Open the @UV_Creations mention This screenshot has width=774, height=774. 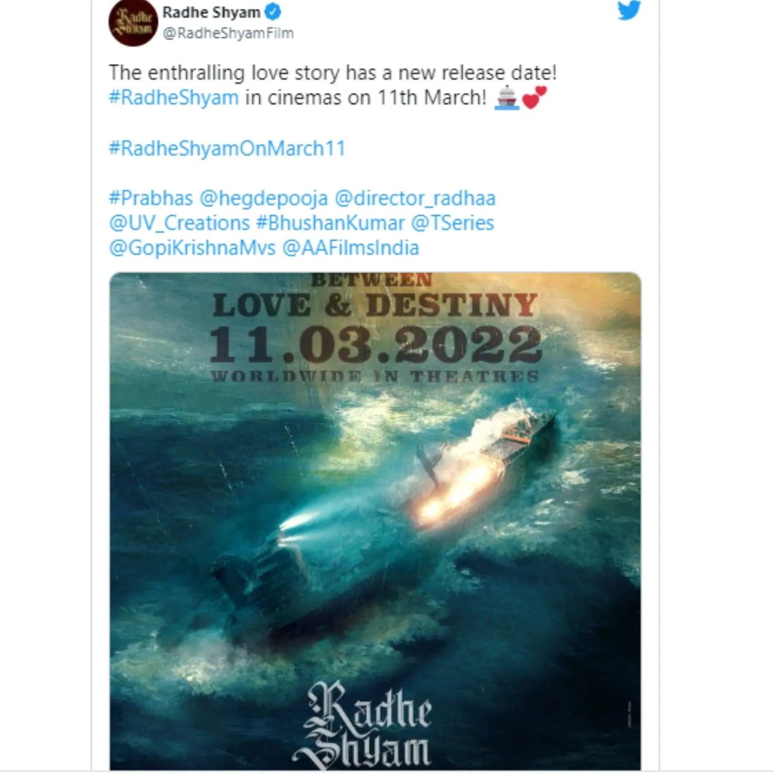click(x=179, y=223)
